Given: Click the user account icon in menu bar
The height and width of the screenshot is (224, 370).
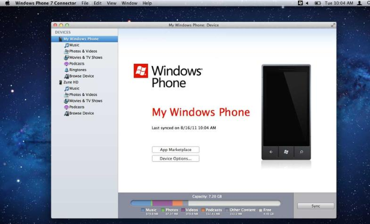Looking at the screenshot, I should [x=360, y=3].
